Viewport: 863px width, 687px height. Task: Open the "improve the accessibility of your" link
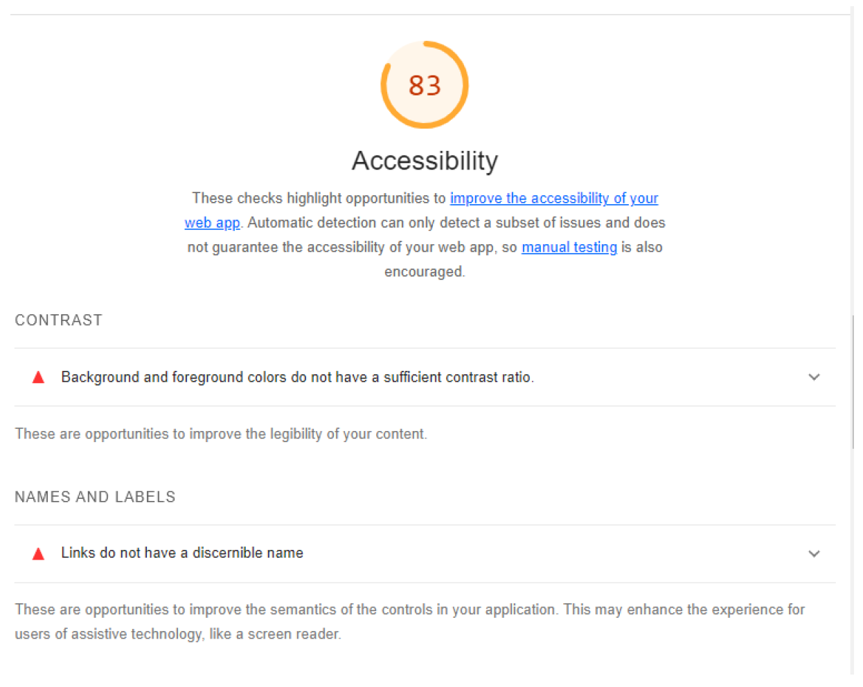point(553,199)
